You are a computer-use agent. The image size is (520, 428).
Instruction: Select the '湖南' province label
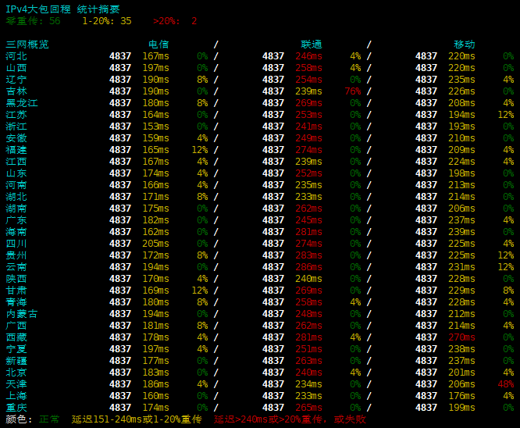point(16,209)
